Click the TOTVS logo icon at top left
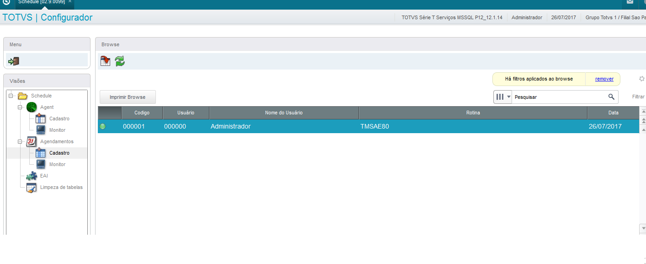 pyautogui.click(x=6, y=2)
